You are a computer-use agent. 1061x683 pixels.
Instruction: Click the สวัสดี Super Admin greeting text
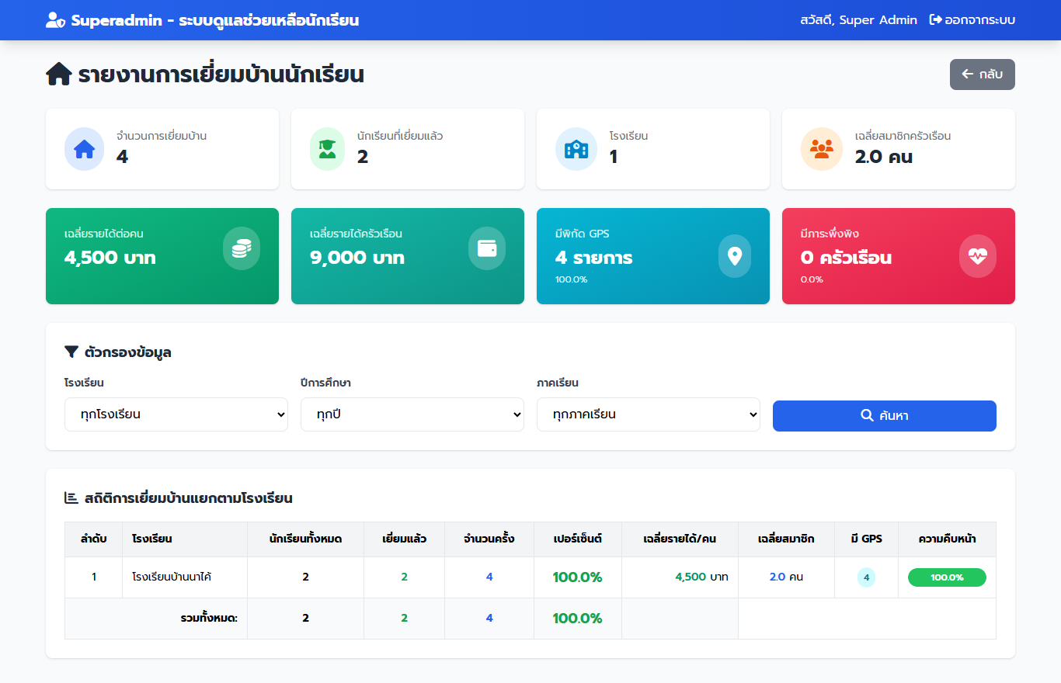pos(860,19)
